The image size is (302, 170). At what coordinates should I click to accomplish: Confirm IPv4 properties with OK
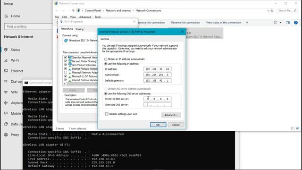[158, 125]
